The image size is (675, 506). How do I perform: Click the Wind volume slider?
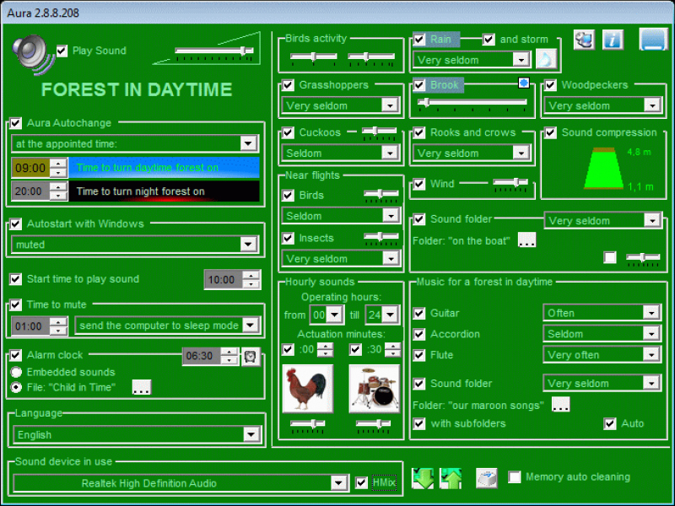510,183
